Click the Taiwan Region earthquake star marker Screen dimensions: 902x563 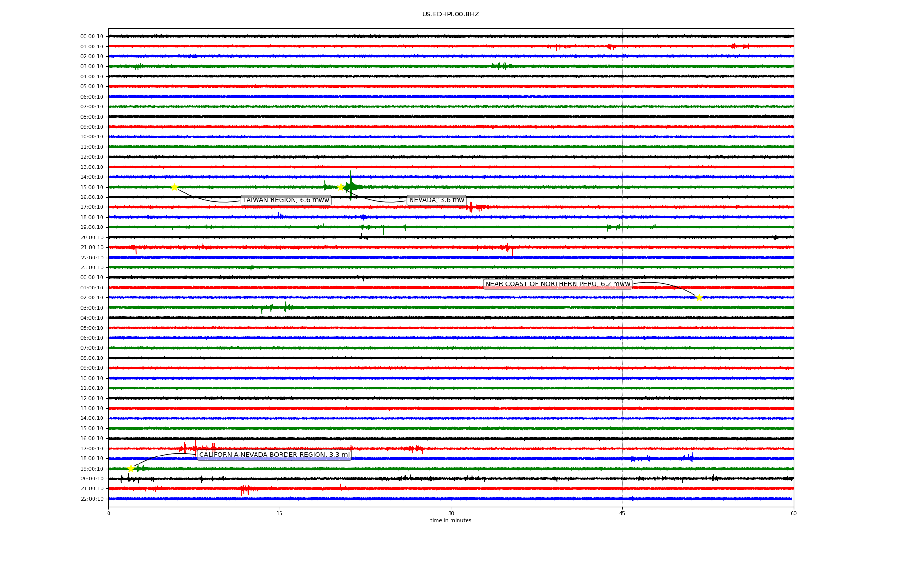click(x=174, y=187)
